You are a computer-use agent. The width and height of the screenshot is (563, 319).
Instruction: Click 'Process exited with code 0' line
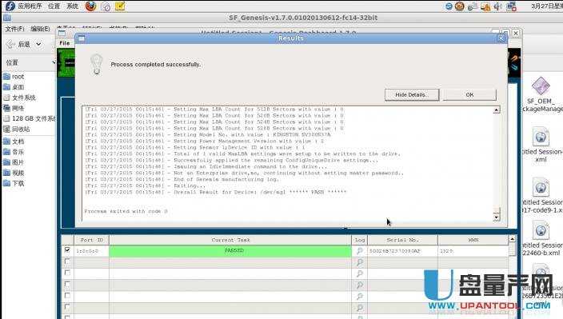point(126,211)
